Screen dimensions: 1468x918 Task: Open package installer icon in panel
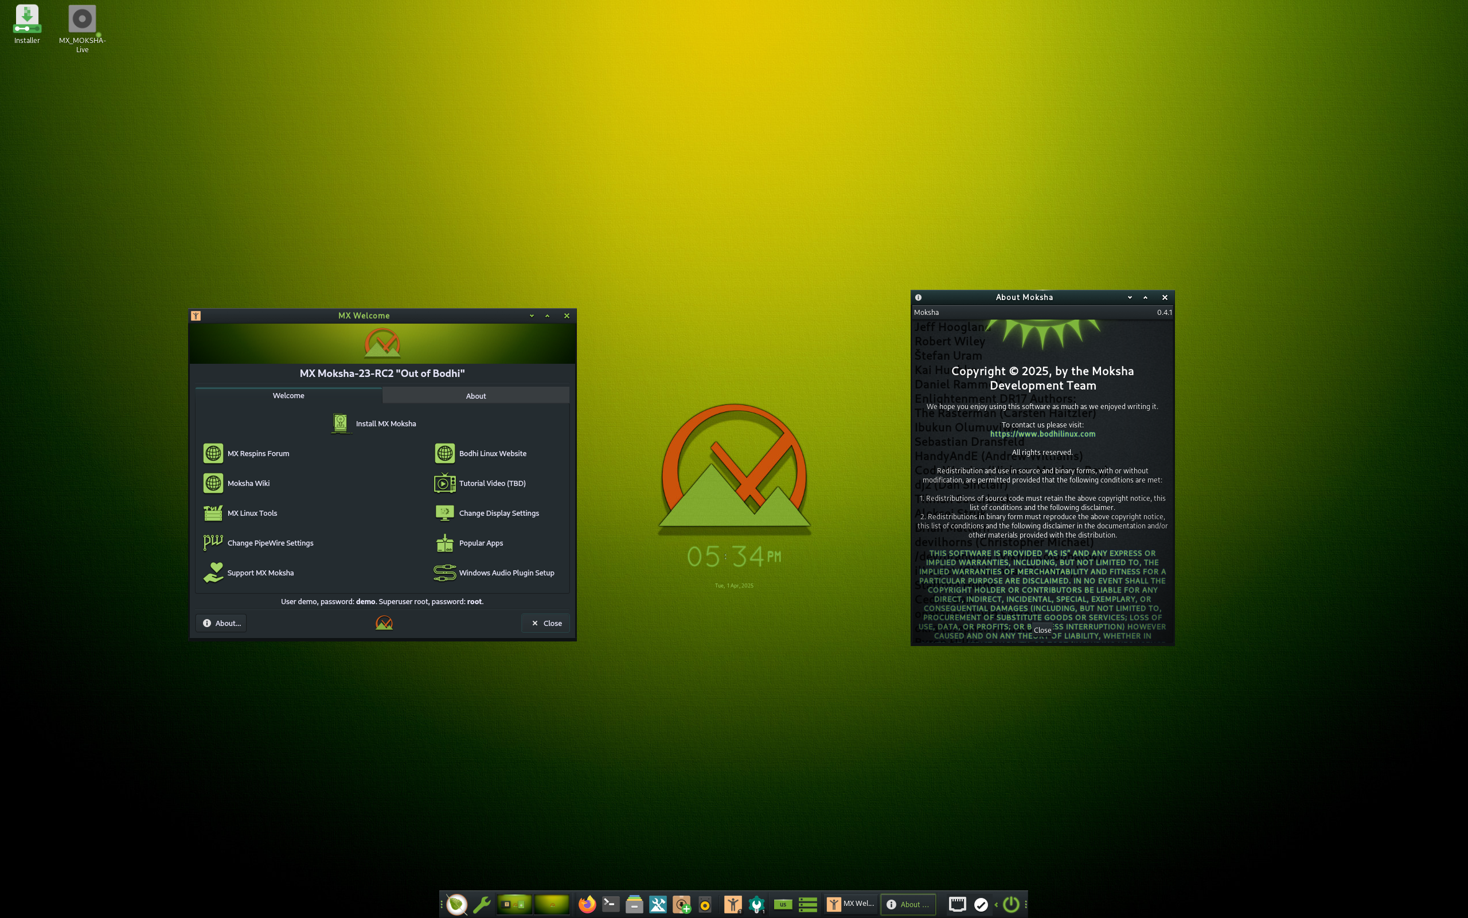[681, 904]
